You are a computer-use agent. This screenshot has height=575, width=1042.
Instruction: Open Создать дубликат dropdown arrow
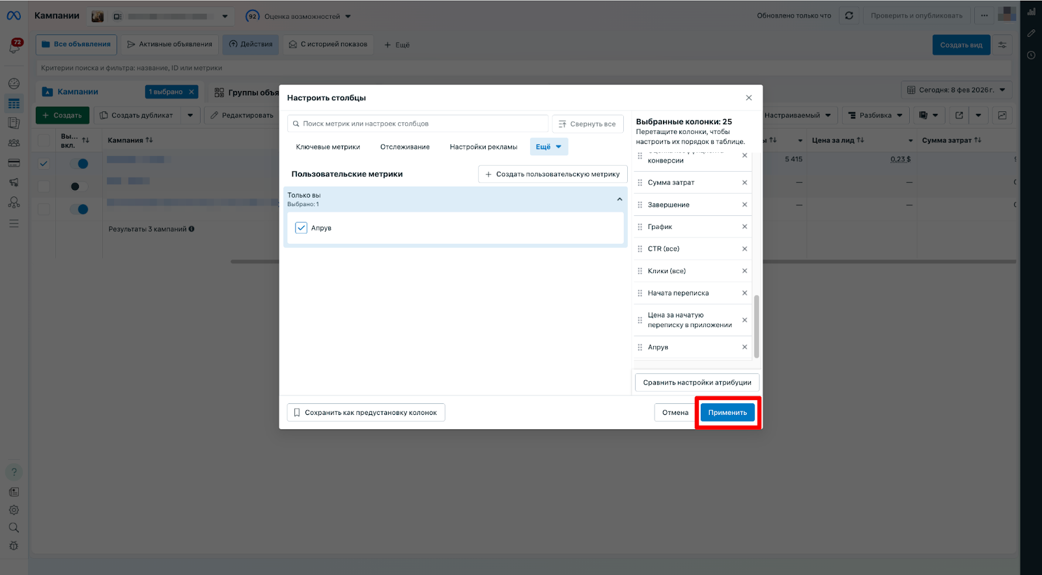pyautogui.click(x=190, y=115)
